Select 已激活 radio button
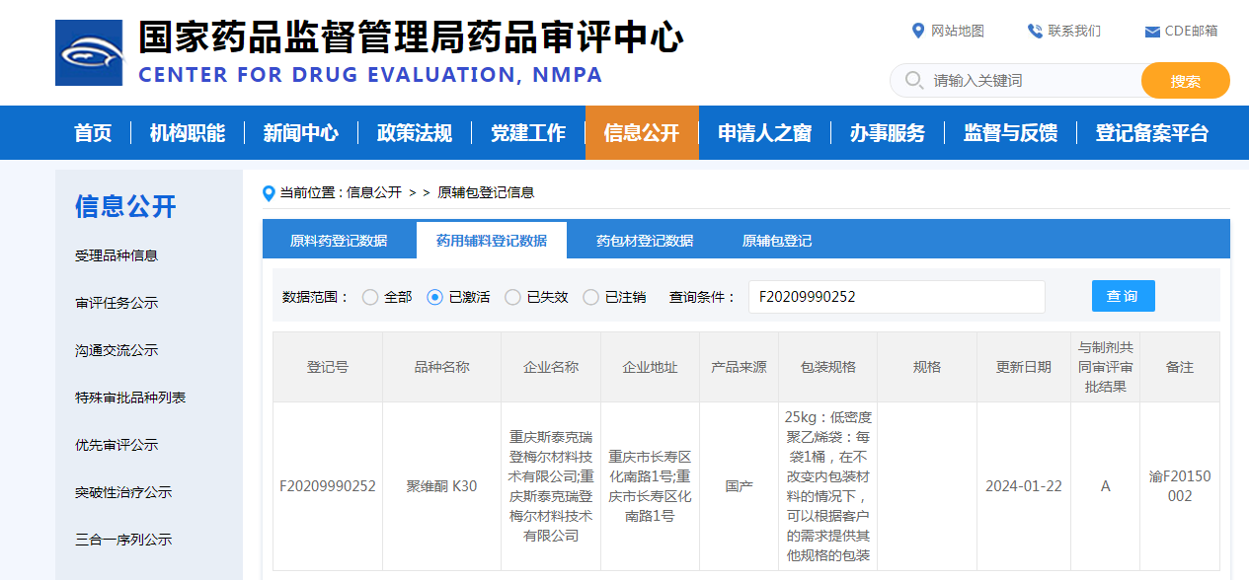 point(434,297)
